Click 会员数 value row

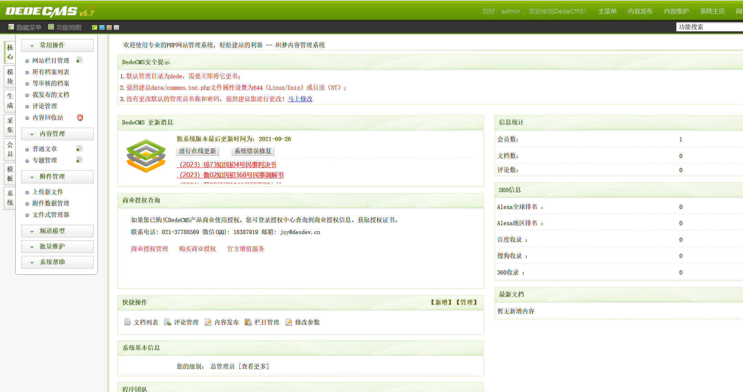click(618, 139)
